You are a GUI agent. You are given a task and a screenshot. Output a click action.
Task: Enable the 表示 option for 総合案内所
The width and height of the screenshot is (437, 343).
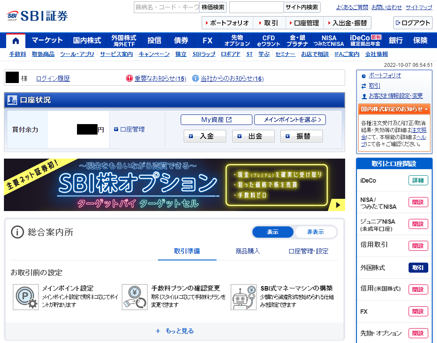point(272,232)
